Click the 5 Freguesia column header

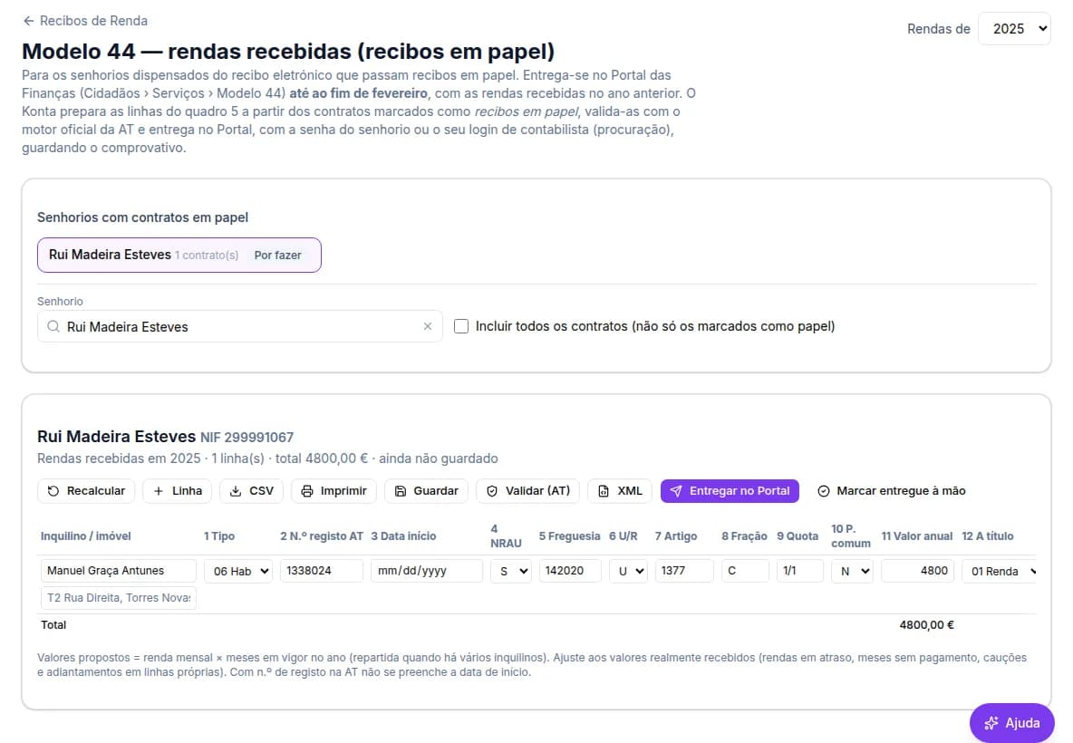click(x=569, y=536)
